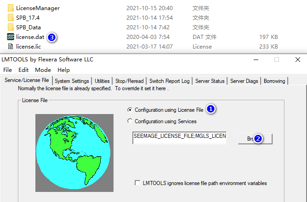
Task: Click the SPB_Data folder icon
Action: [11, 27]
